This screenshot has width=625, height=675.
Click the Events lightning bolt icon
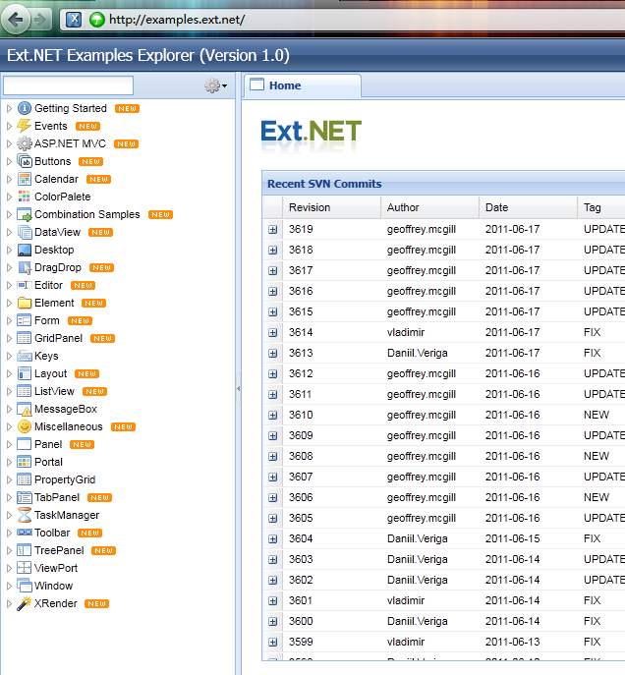click(x=25, y=126)
